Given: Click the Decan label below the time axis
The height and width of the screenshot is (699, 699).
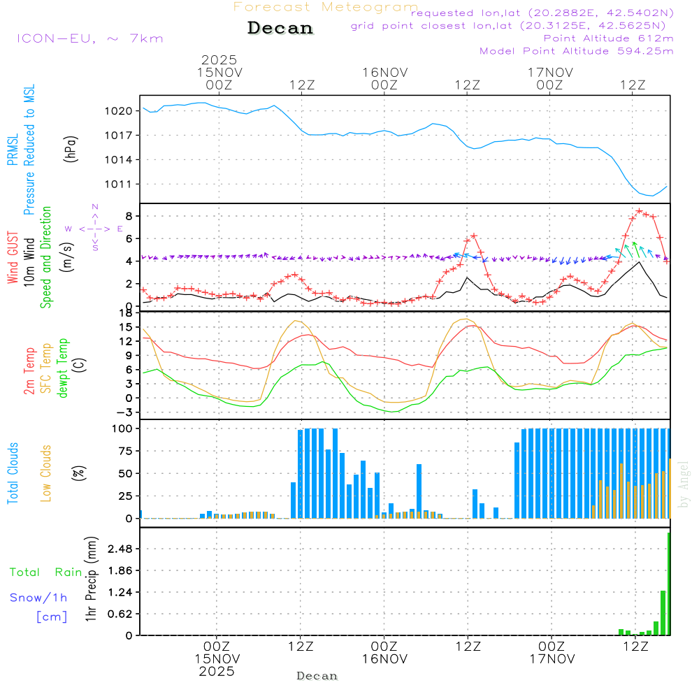Looking at the screenshot, I should [317, 676].
